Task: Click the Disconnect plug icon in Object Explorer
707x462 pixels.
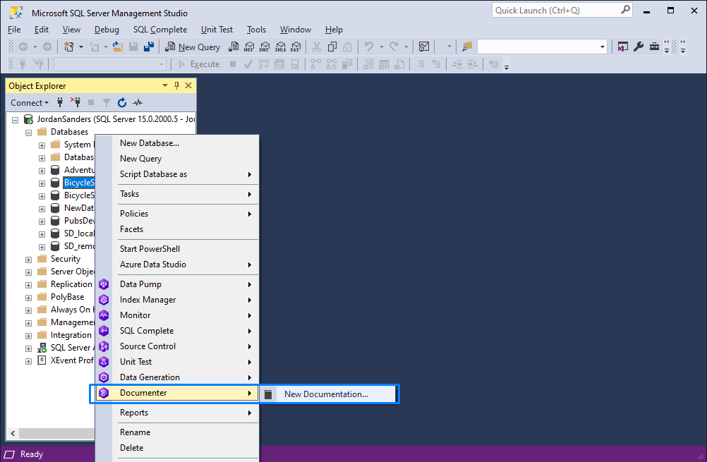Action: click(x=75, y=102)
